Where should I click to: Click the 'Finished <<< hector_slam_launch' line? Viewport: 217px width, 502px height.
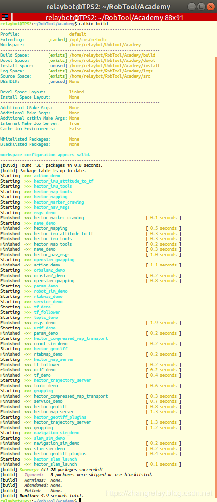pyautogui.click(x=91, y=464)
